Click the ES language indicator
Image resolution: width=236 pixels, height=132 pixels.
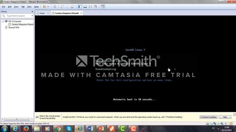pos(214,128)
